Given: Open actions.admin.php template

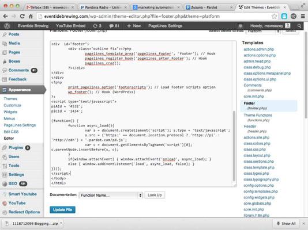Looking at the screenshot, I should (x=259, y=49).
